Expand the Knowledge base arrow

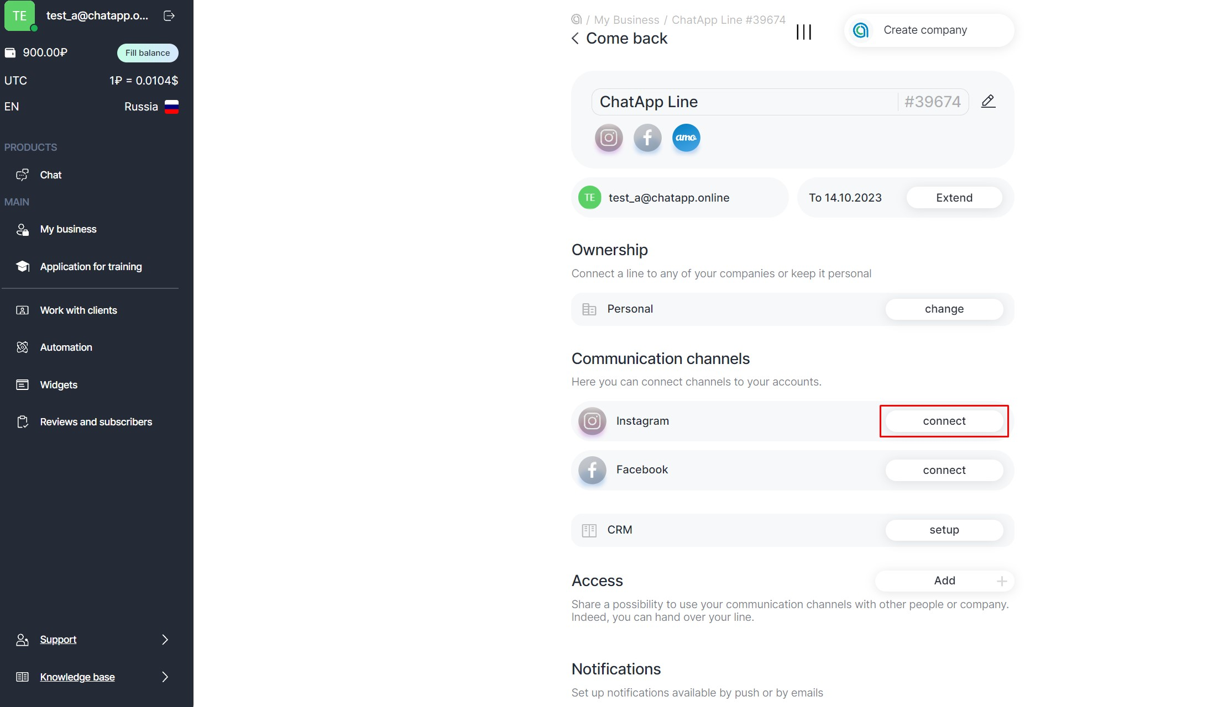[x=165, y=677]
